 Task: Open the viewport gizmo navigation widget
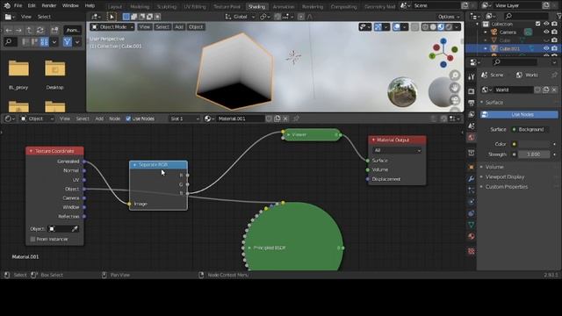coord(443,54)
